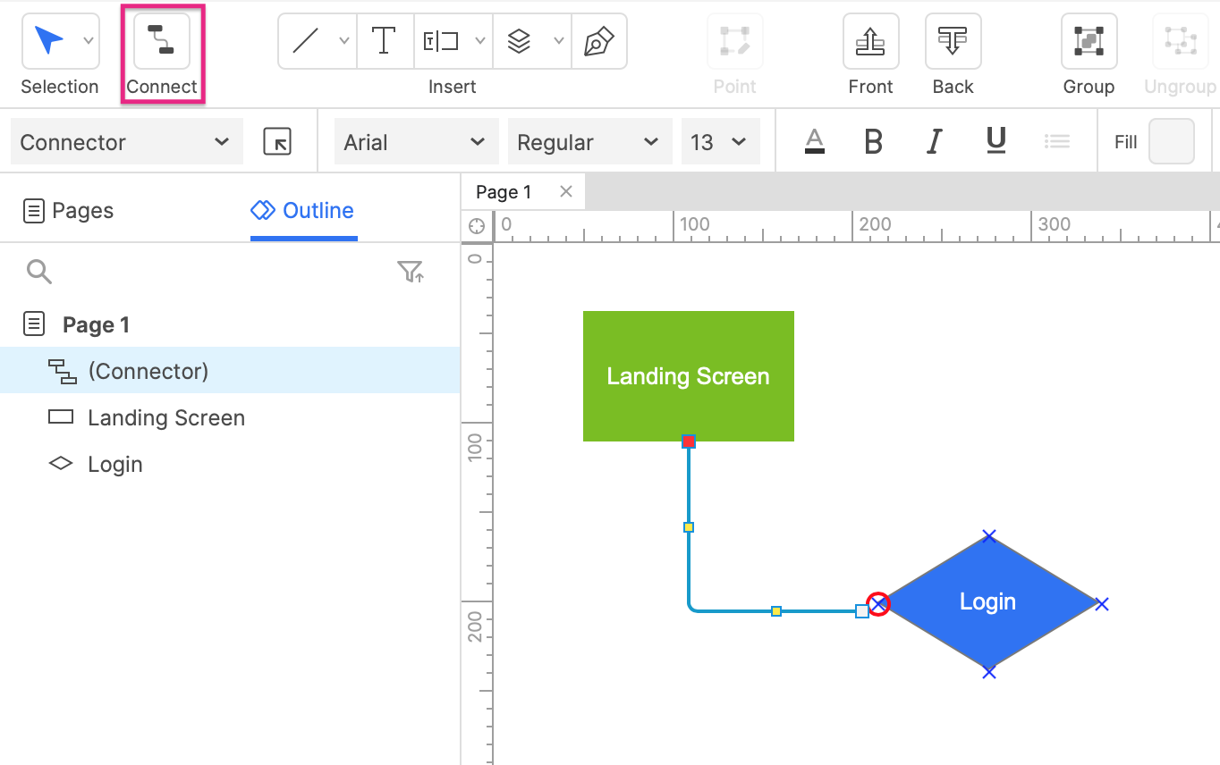The width and height of the screenshot is (1220, 765).
Task: Select the Page 1 canvas tab
Action: click(x=504, y=190)
